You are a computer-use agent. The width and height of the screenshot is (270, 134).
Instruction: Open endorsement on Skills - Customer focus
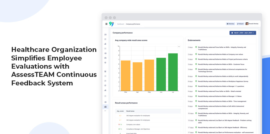[221, 64]
